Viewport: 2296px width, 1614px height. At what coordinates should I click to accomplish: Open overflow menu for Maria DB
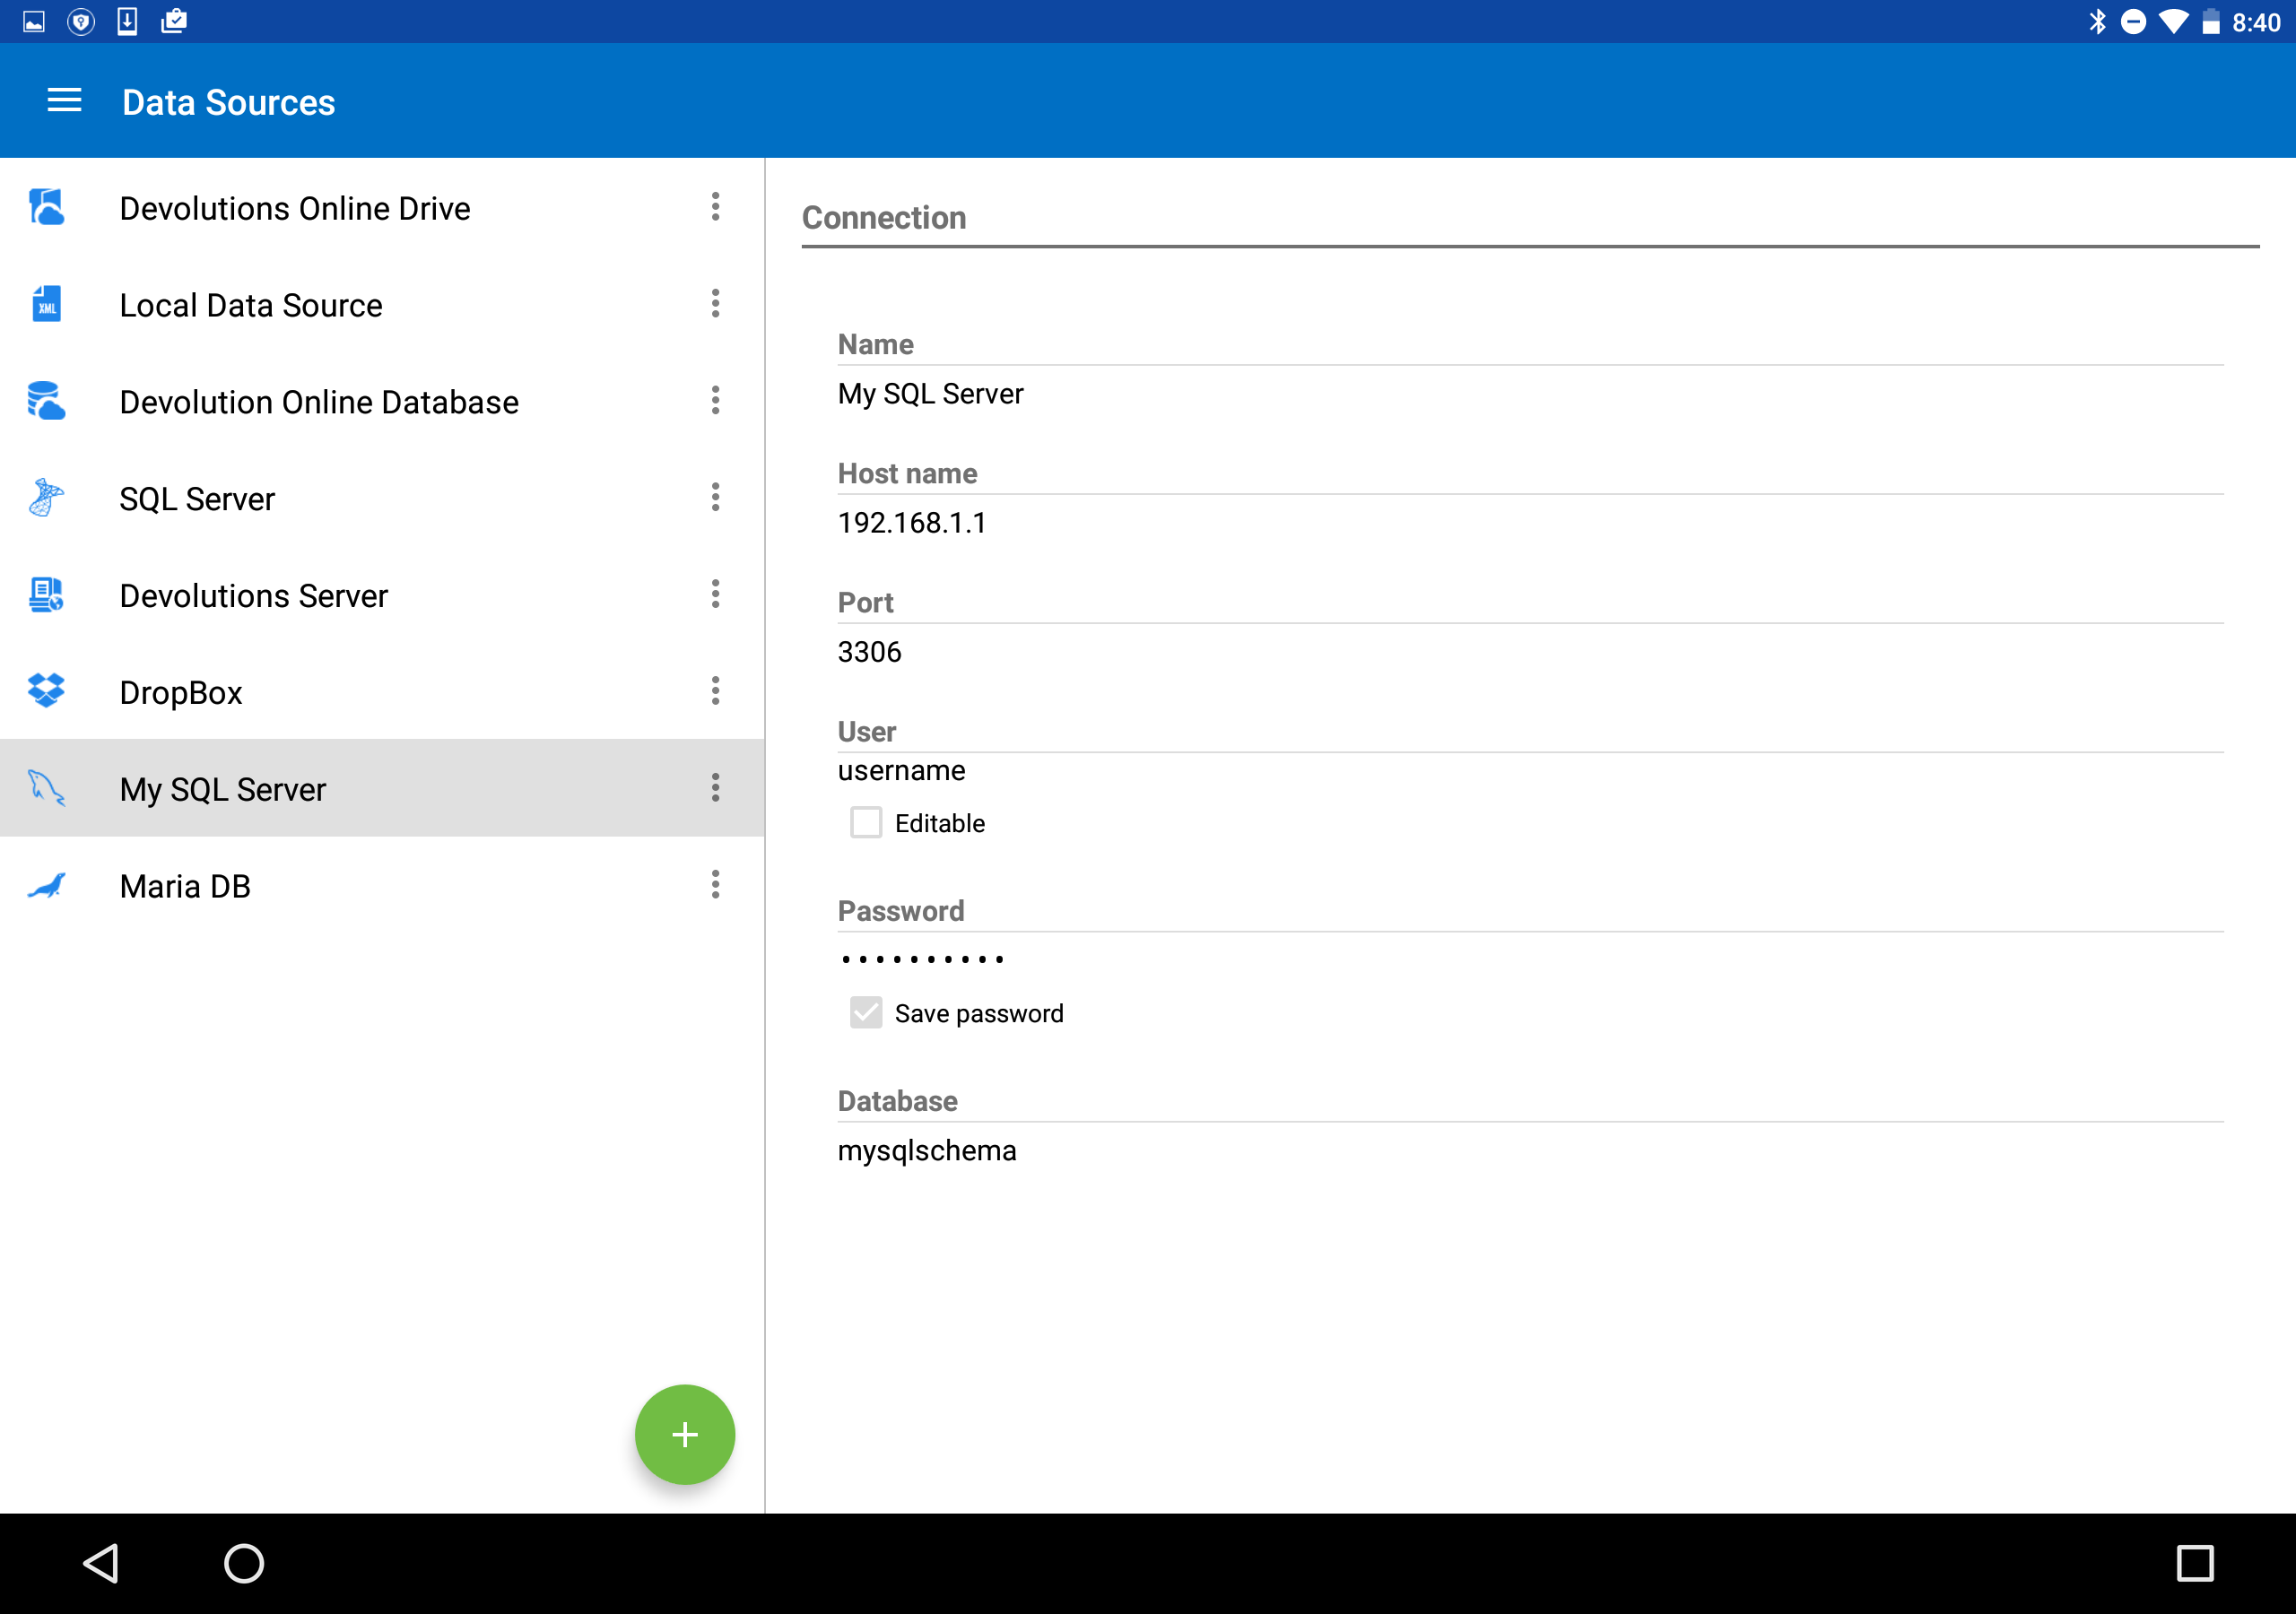point(715,885)
